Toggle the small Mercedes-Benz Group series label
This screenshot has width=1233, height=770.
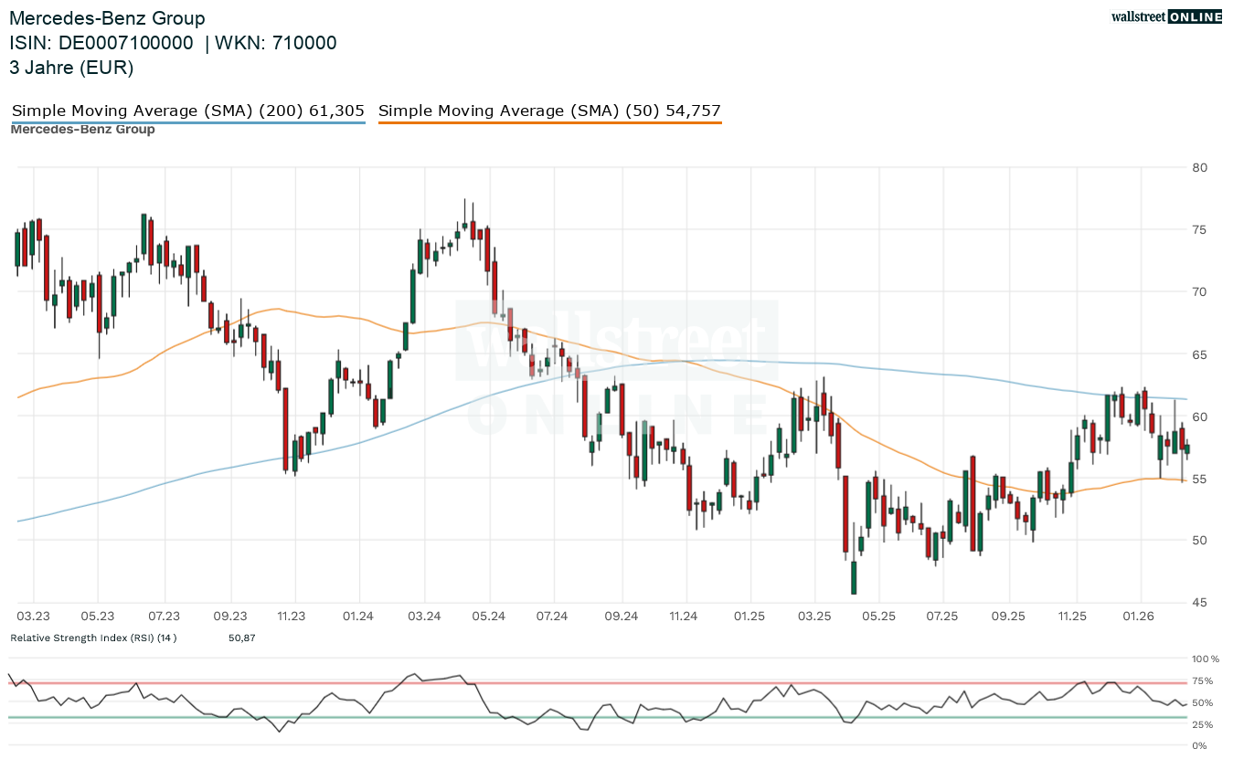point(82,130)
